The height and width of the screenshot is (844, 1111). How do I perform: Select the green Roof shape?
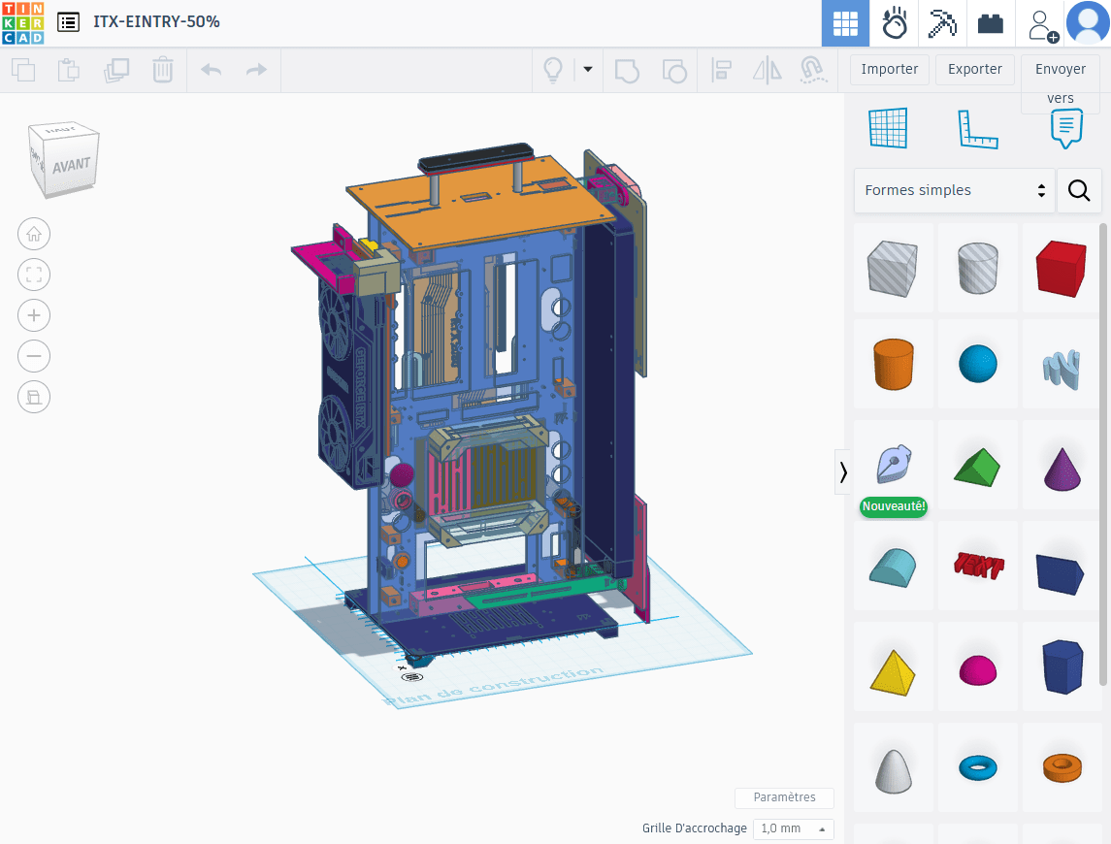[978, 465]
